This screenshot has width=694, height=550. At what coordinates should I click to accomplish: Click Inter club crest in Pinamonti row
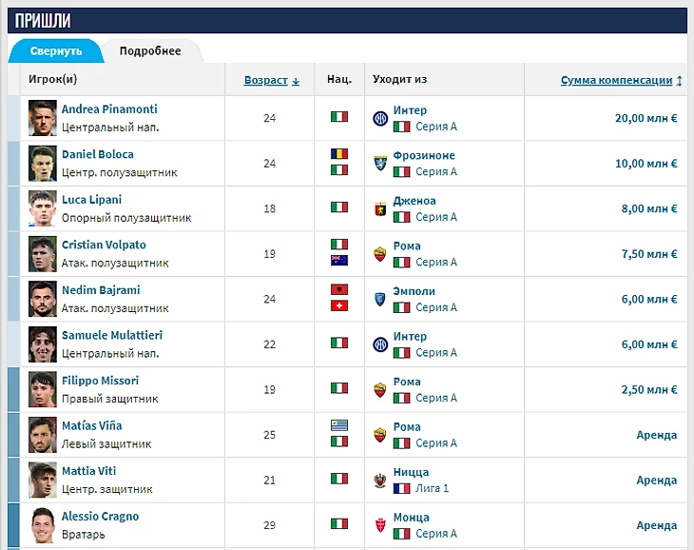point(380,119)
